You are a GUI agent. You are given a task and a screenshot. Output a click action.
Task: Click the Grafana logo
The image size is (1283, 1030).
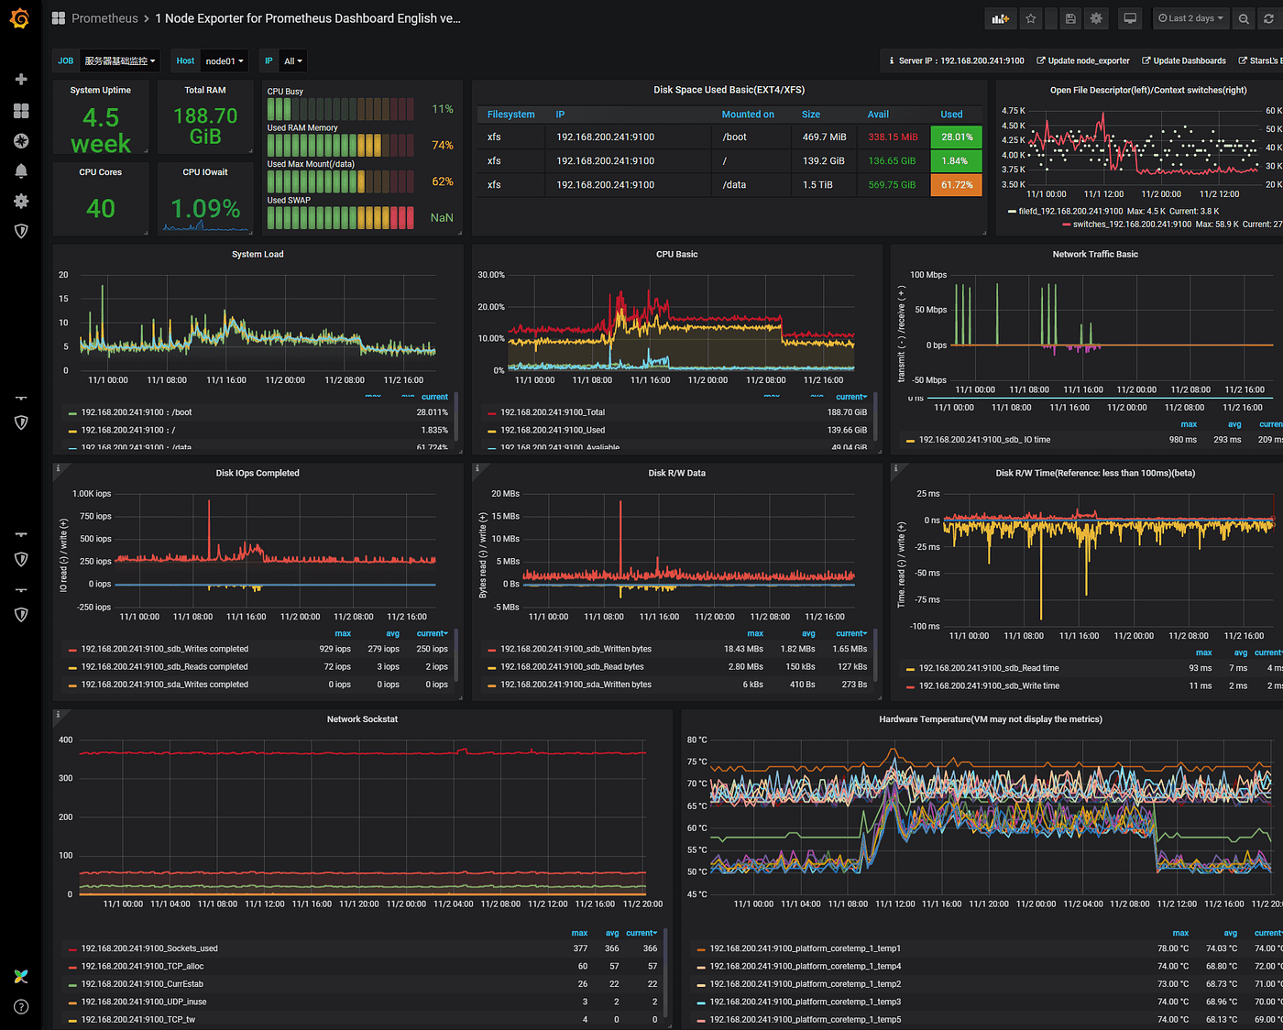coord(20,18)
